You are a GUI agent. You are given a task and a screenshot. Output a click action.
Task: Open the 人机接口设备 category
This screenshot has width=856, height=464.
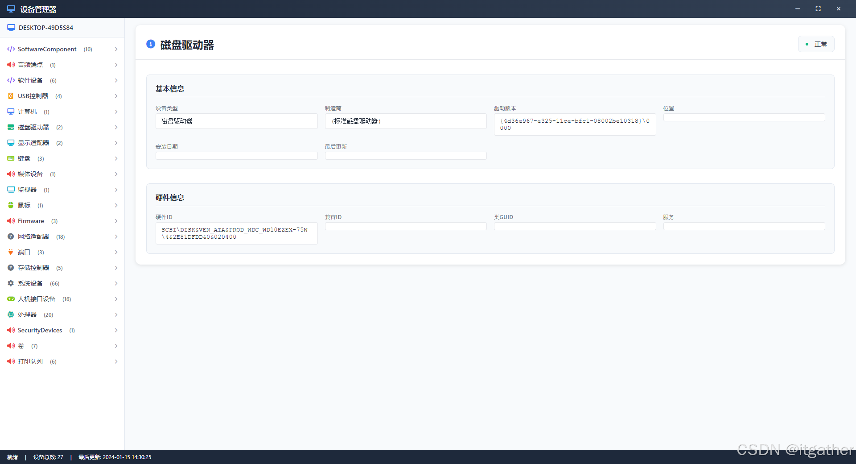click(62, 299)
